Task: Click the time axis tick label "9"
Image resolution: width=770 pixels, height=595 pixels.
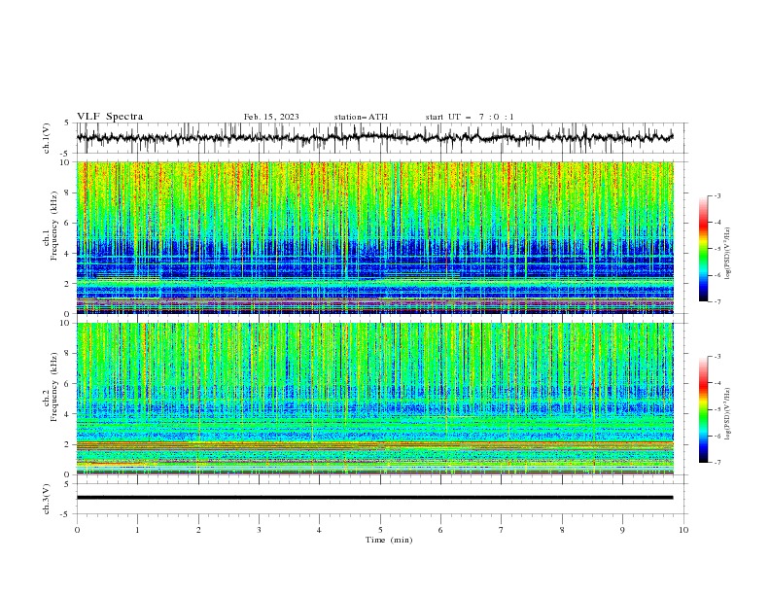Action: 622,530
